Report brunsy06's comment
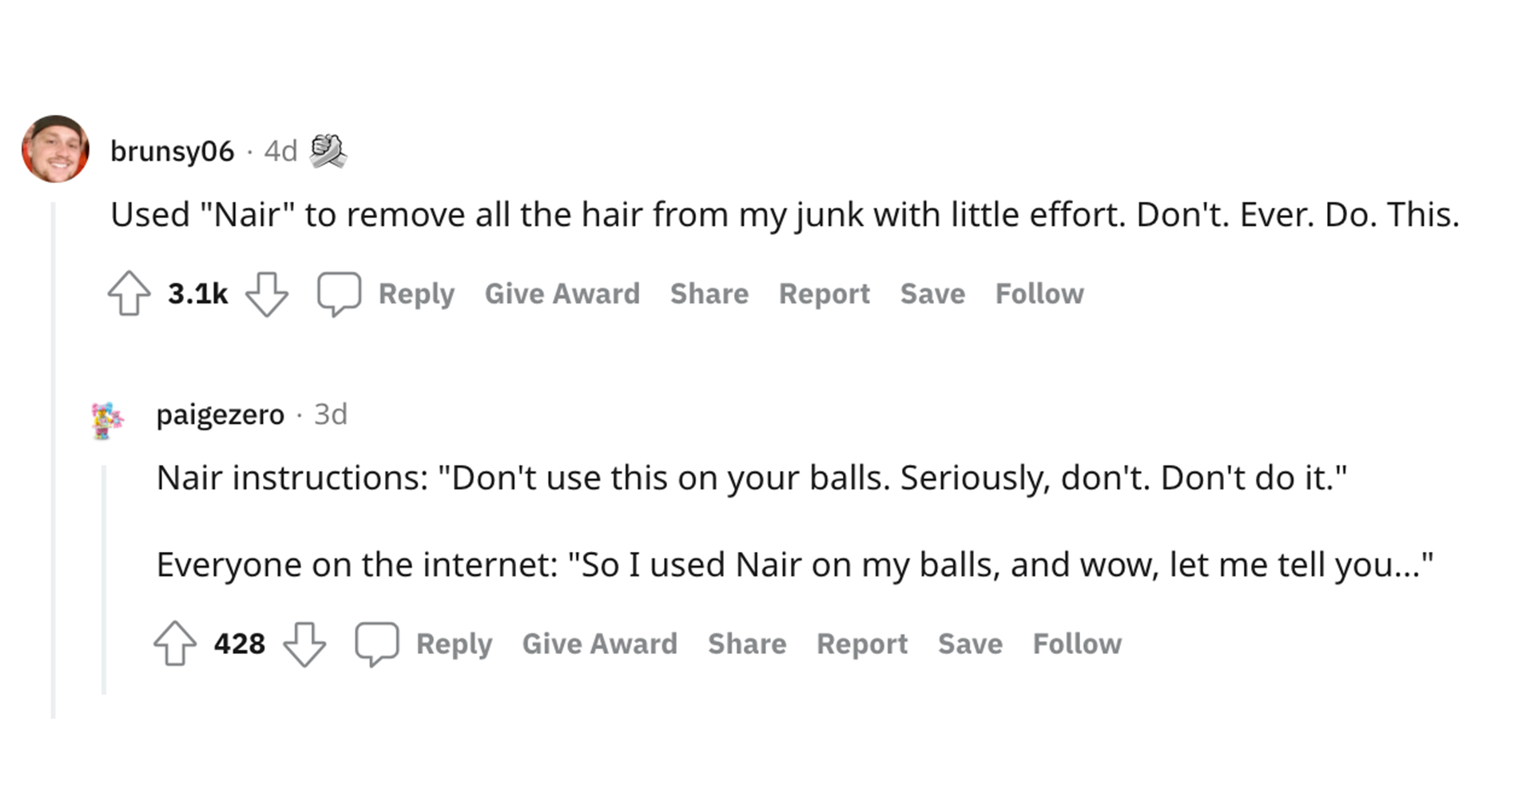This screenshot has width=1534, height=805. point(824,294)
